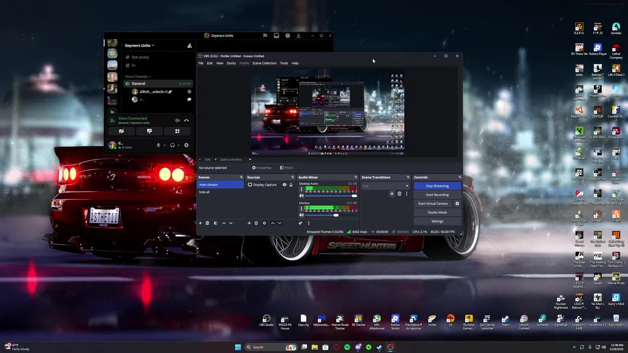Float the Scenes dock
The width and height of the screenshot is (628, 353).
tap(241, 177)
